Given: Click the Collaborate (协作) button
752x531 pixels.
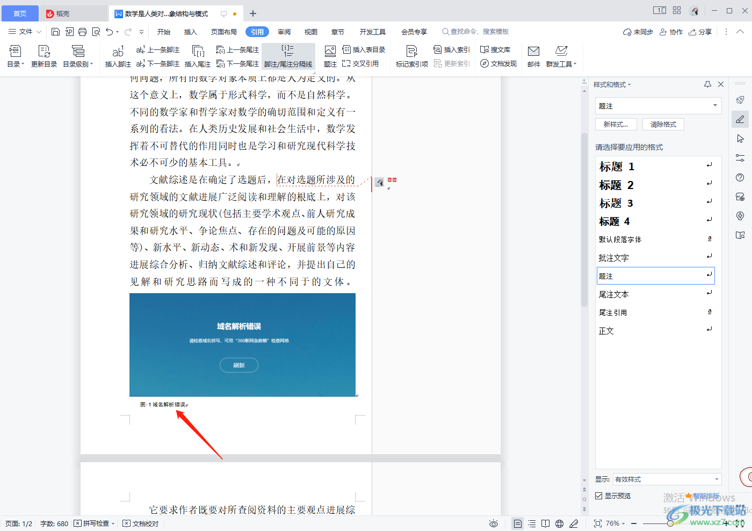Looking at the screenshot, I should pos(671,32).
